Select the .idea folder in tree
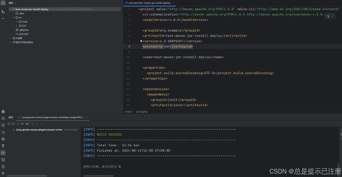Screen dimensions: 342x177 pyautogui.click(x=20, y=14)
